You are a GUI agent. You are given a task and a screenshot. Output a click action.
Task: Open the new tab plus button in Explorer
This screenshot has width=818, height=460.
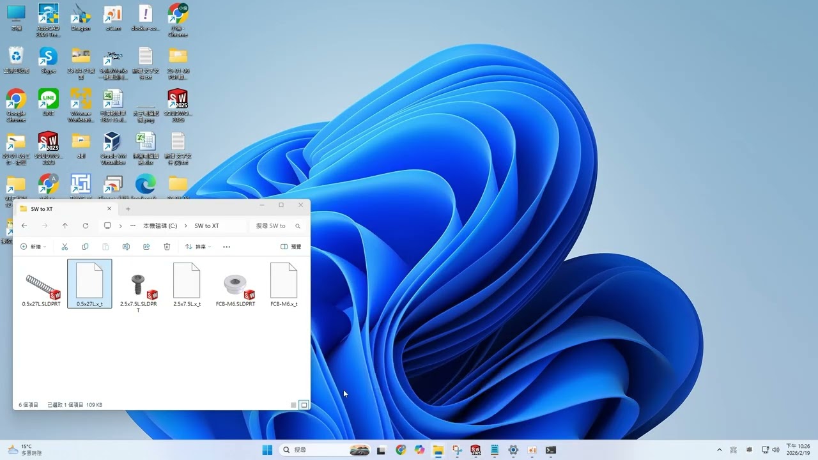(128, 209)
